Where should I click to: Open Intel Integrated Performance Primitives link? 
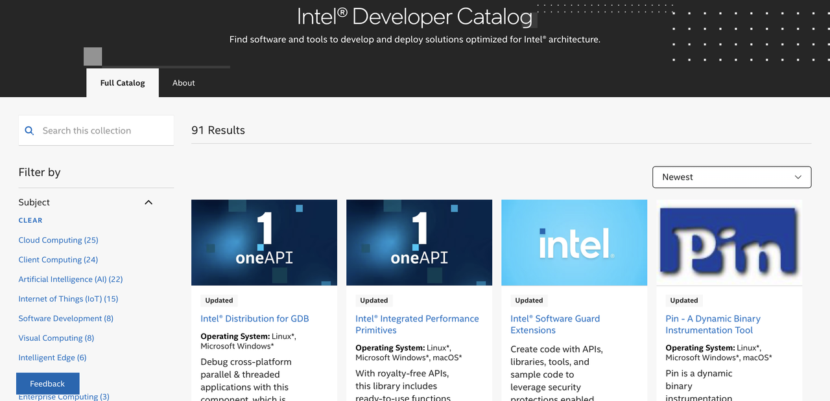417,324
